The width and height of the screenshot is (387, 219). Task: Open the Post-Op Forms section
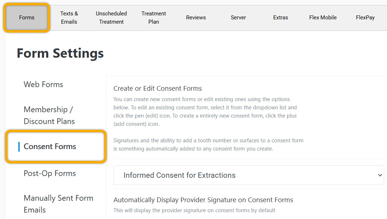tap(49, 173)
